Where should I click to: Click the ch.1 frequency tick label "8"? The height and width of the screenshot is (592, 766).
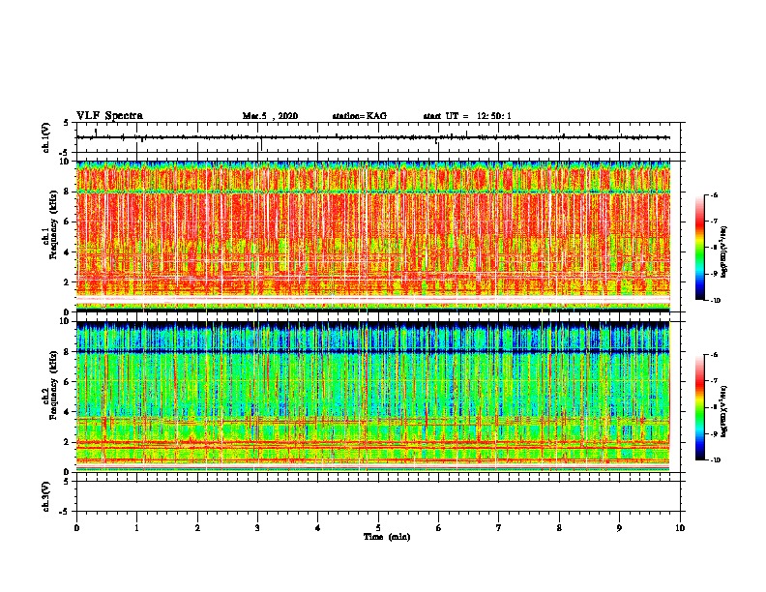[x=68, y=192]
